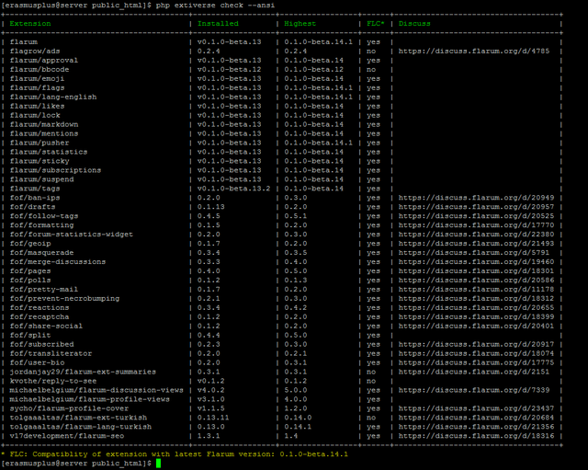This screenshot has height=470, width=588.
Task: Click the Installed column header
Action: (218, 24)
